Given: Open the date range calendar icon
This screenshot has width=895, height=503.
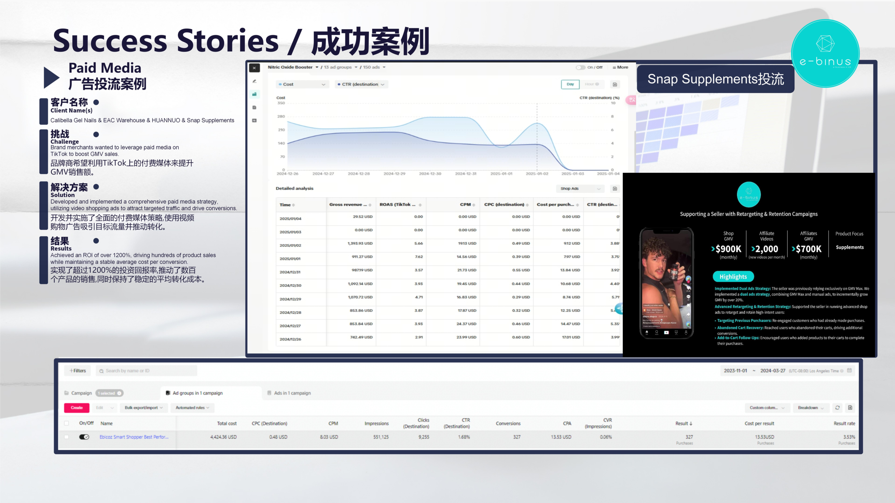Looking at the screenshot, I should [849, 371].
